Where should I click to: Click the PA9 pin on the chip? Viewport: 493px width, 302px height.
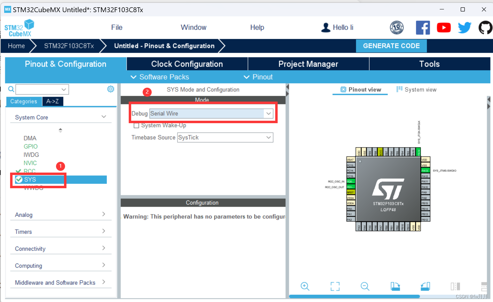pos(425,192)
